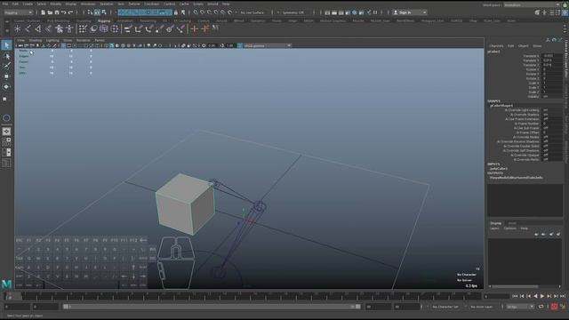Click the Redo arrow icon
Viewport: 569px width, 320px height.
coord(70,12)
